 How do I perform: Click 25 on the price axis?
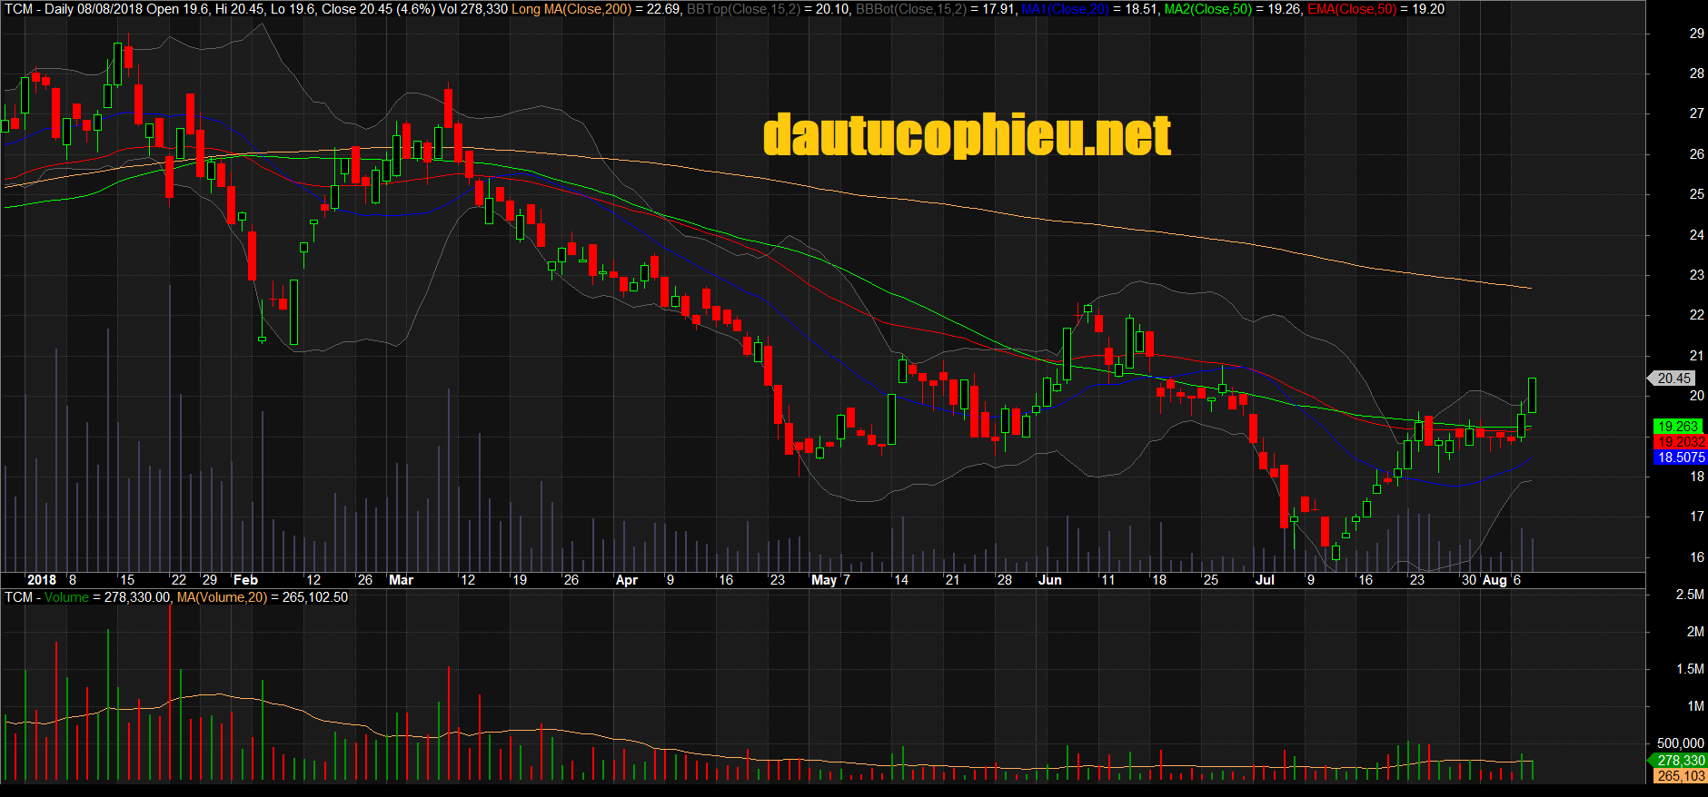[1696, 194]
